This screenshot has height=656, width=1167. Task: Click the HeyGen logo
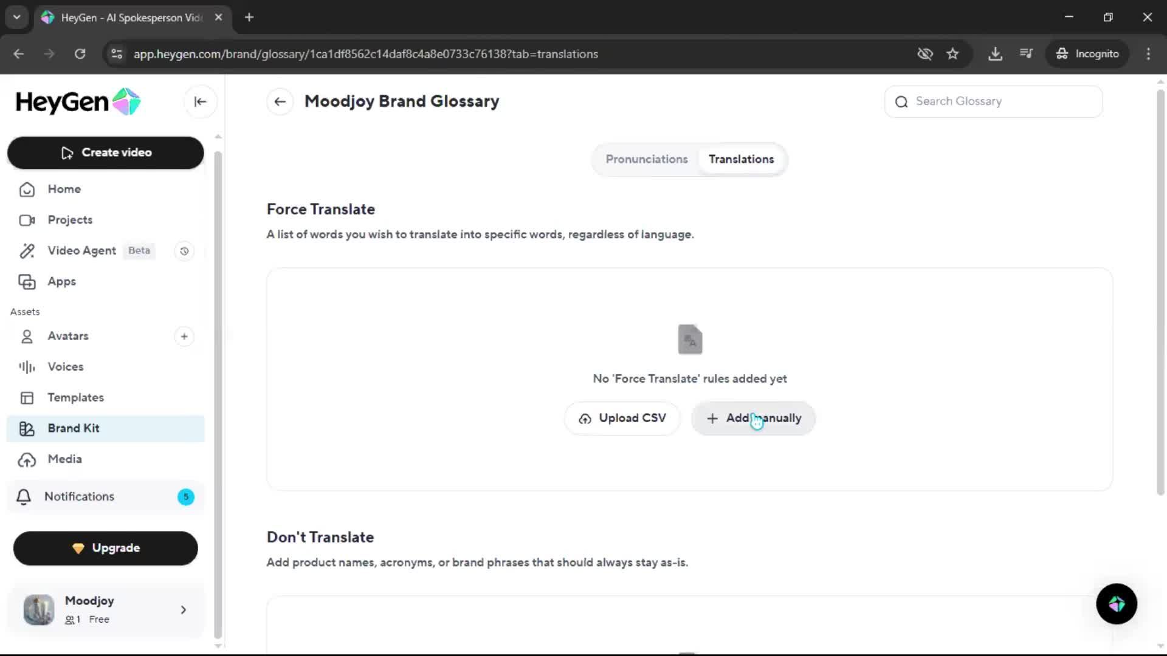[78, 102]
